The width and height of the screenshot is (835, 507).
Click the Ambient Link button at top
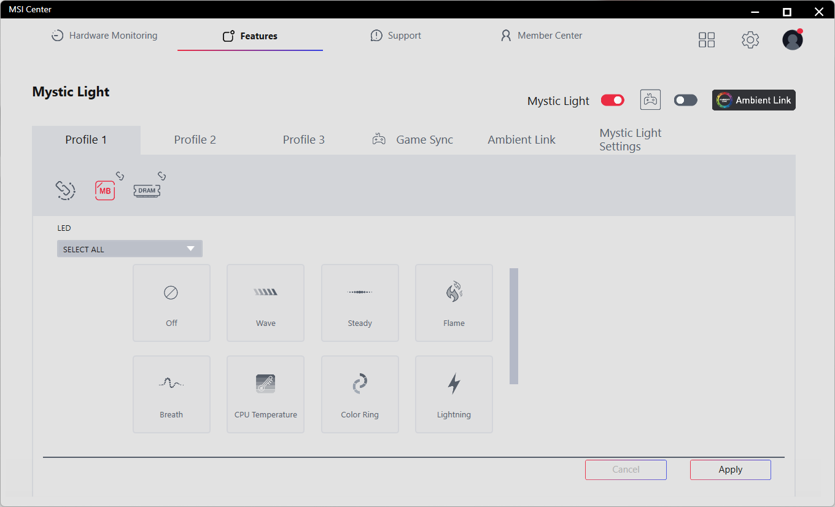pyautogui.click(x=754, y=100)
